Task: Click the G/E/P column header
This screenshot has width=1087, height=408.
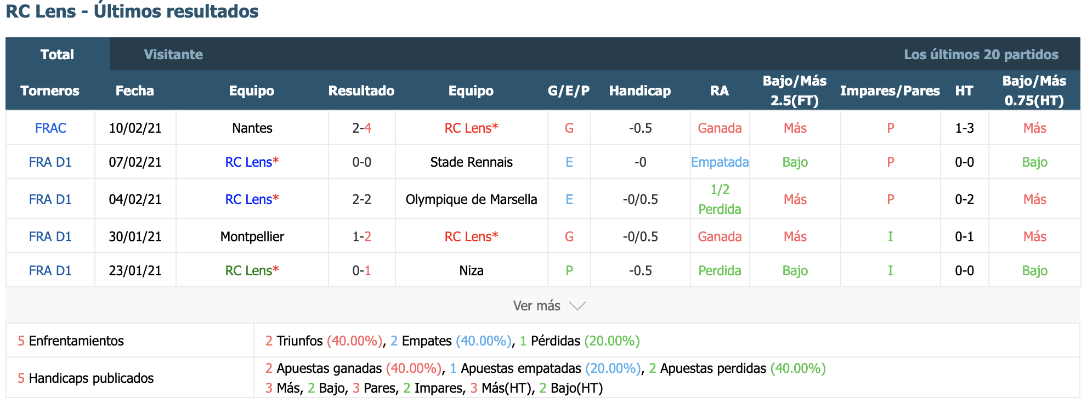Action: tap(569, 90)
